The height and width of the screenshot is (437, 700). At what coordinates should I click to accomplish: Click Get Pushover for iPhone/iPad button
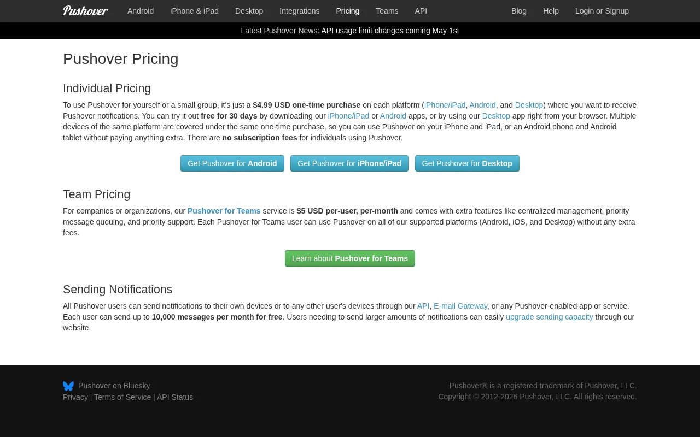[x=349, y=163]
